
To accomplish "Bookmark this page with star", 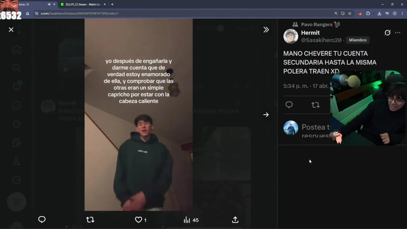I will [350, 13].
